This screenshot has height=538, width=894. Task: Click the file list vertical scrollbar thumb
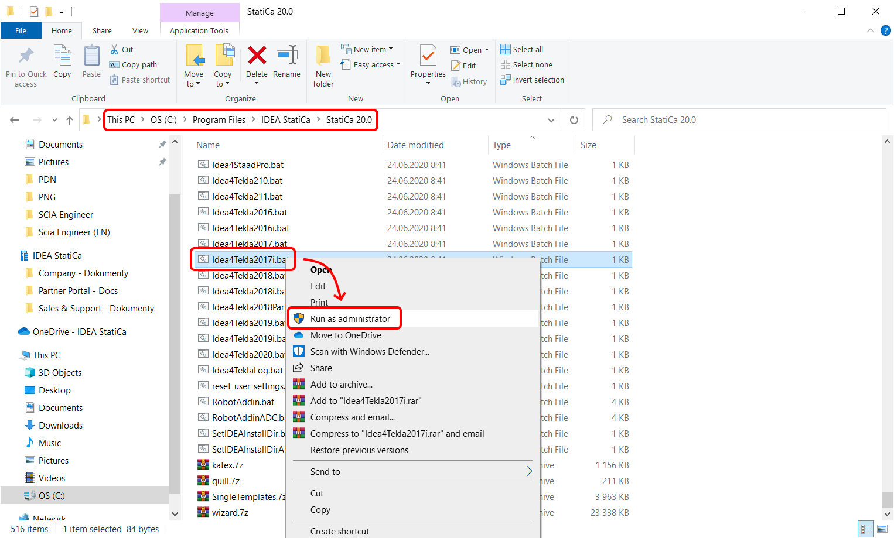point(887,499)
